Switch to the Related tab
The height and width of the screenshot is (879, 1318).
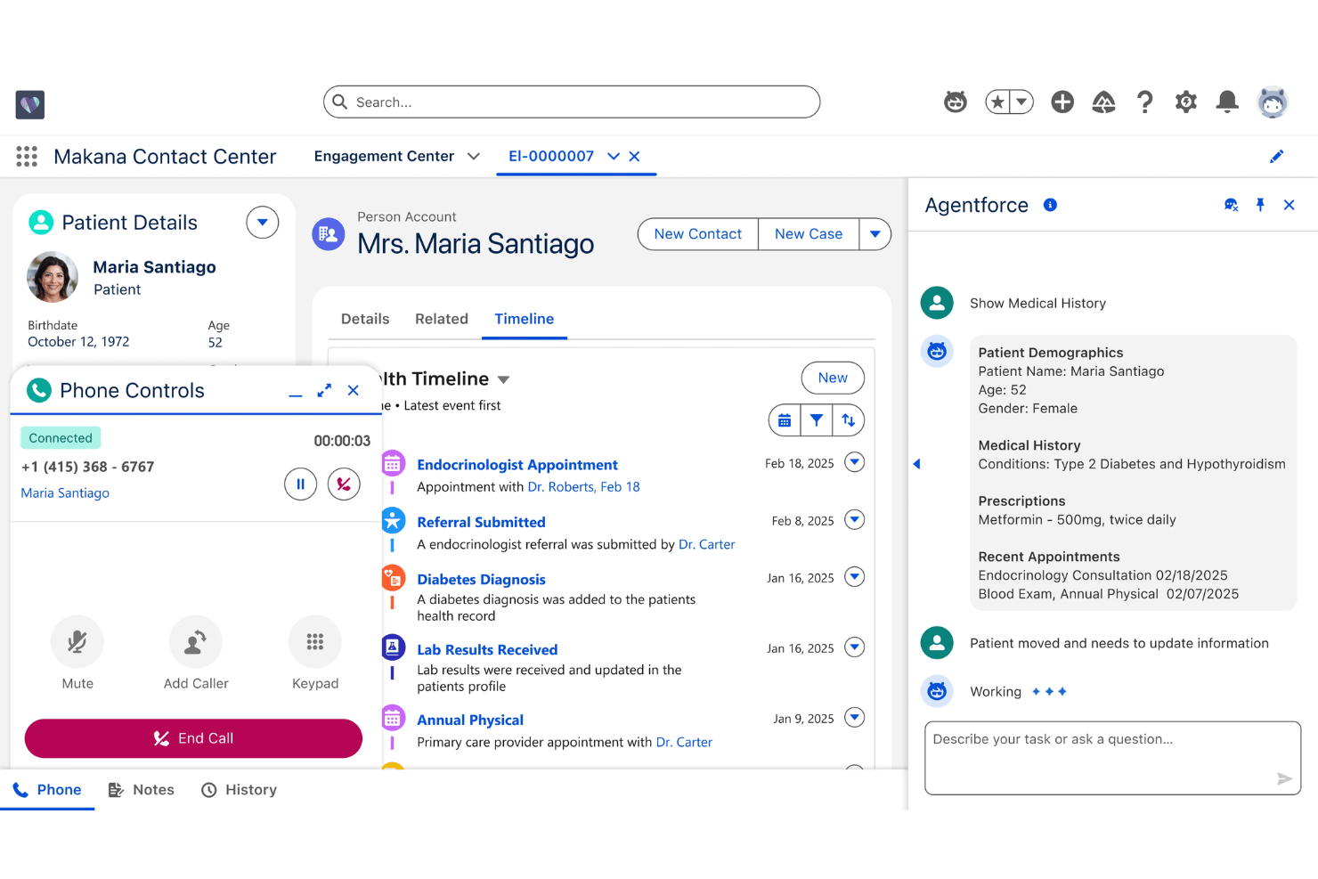pyautogui.click(x=442, y=319)
